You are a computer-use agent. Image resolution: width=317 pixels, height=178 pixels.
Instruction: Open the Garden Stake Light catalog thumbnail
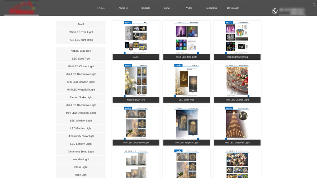click(136, 164)
